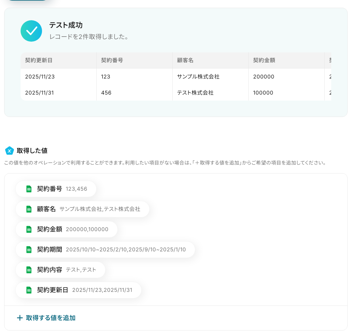Click the 2025/11/23,2025/11/31 value text
Viewport: 353px width, 335px height.
tap(102, 290)
